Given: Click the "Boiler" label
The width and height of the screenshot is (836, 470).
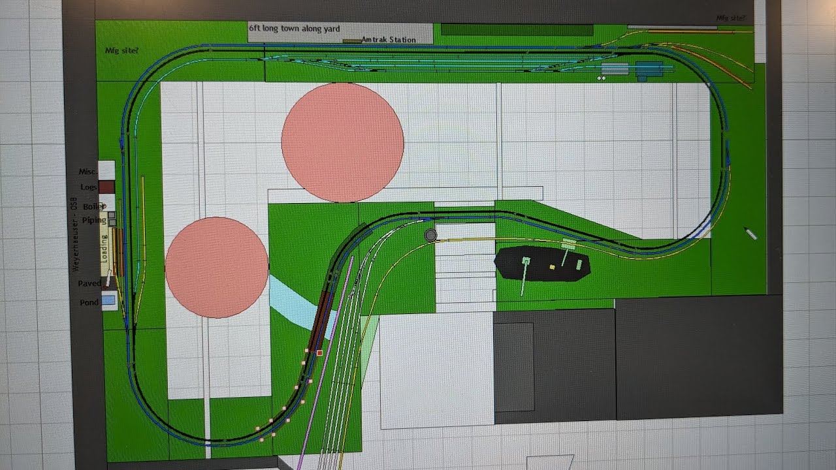Looking at the screenshot, I should pos(93,206).
